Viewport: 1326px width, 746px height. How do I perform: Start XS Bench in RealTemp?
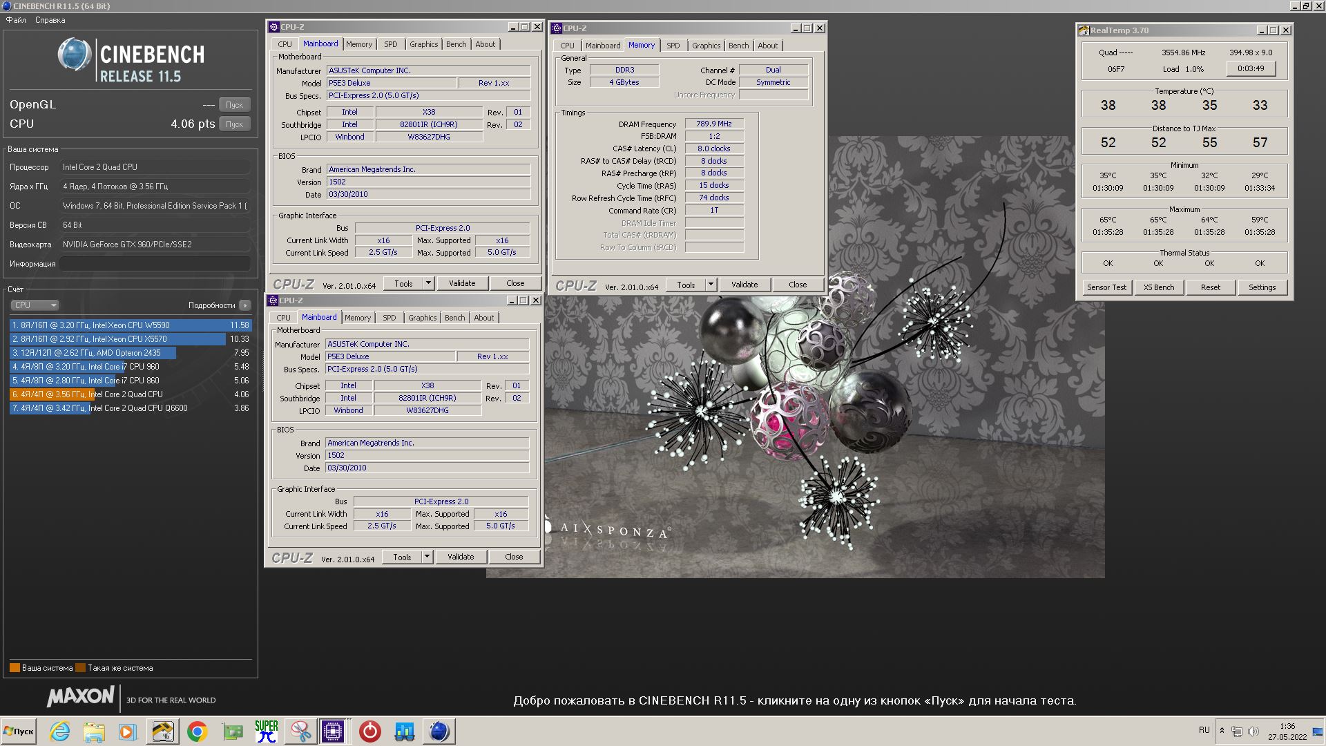[1159, 287]
